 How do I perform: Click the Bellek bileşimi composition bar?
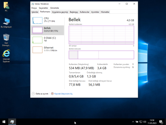[x=101, y=55]
